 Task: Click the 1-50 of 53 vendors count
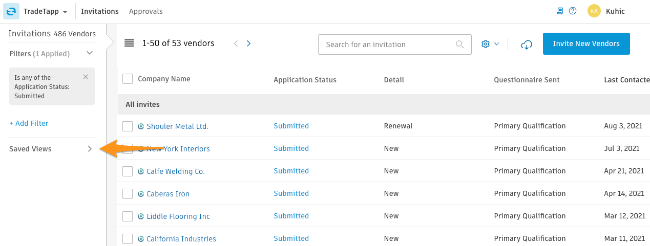178,43
